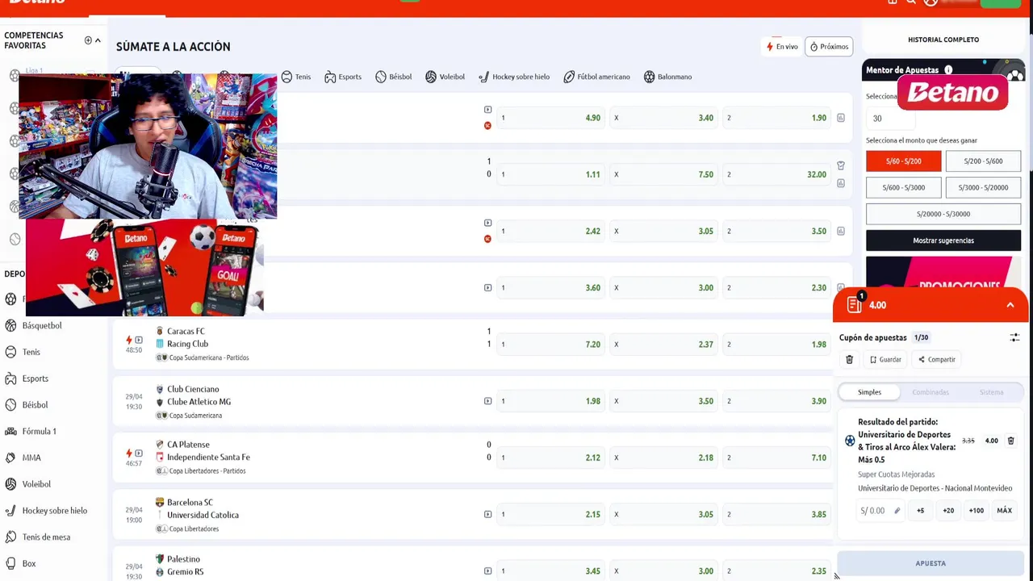
Task: Edit the Mentor de Apuestas amount field
Action: (890, 119)
